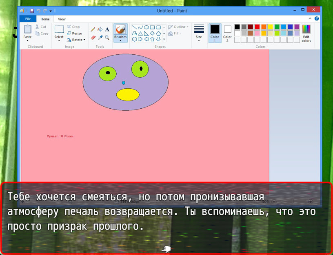Select the Color picker eyedropper
This screenshot has height=255, width=333.
point(100,38)
